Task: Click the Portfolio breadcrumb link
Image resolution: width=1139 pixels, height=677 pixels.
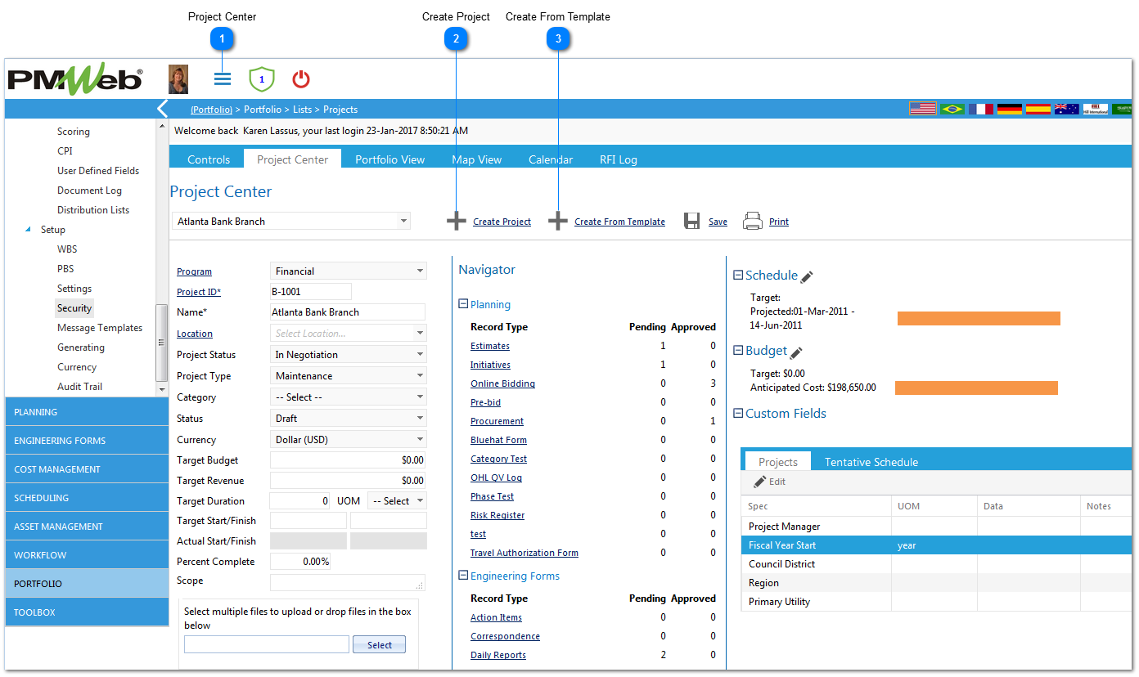Action: [x=211, y=110]
